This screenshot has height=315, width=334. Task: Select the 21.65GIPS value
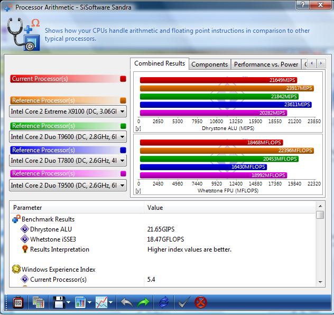[161, 229]
